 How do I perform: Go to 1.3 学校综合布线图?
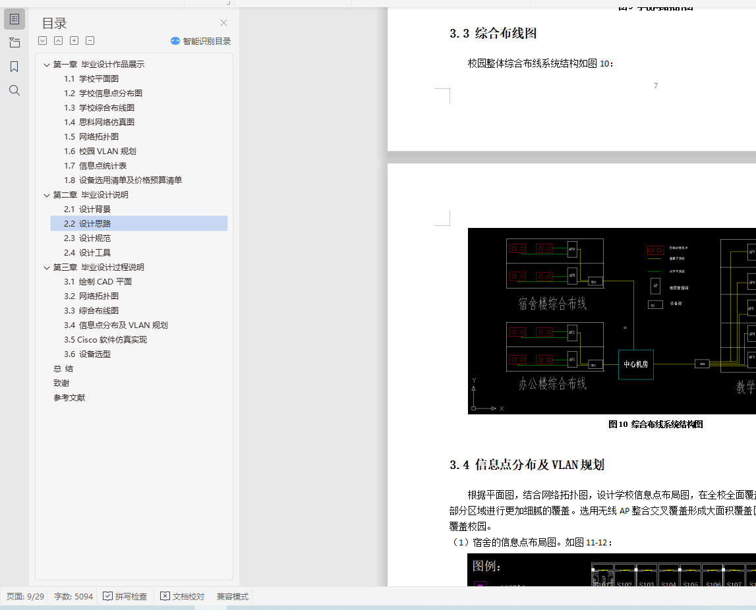[x=100, y=107]
